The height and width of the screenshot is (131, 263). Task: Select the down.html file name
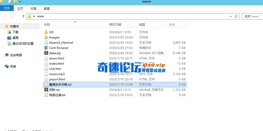(x=57, y=58)
